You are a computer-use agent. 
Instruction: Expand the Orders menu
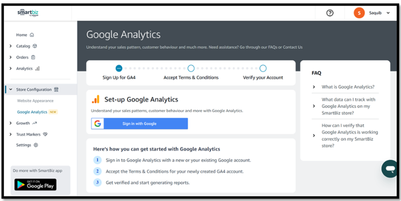tap(22, 57)
